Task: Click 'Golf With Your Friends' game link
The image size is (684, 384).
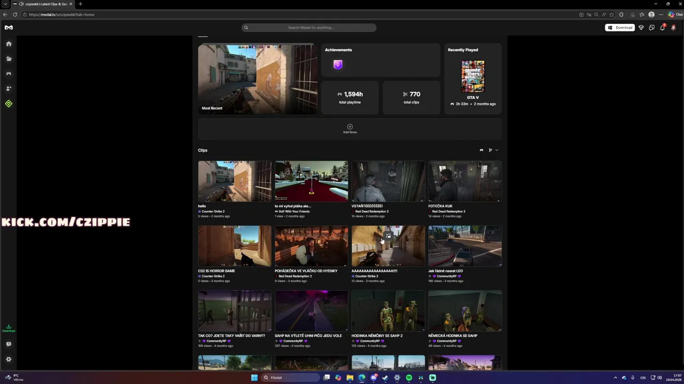Action: click(294, 211)
